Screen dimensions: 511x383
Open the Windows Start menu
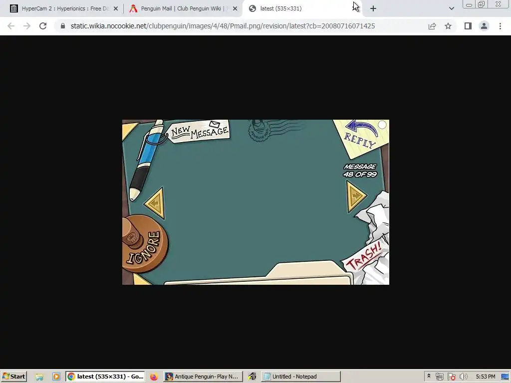[13, 377]
